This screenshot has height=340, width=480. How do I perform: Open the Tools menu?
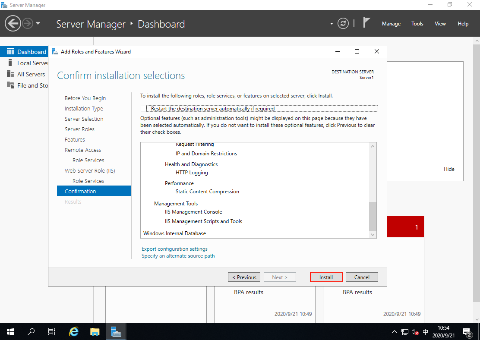click(417, 24)
